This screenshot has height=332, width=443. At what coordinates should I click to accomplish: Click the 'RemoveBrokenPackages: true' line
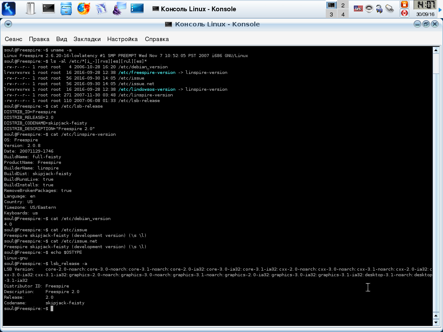tap(38, 191)
